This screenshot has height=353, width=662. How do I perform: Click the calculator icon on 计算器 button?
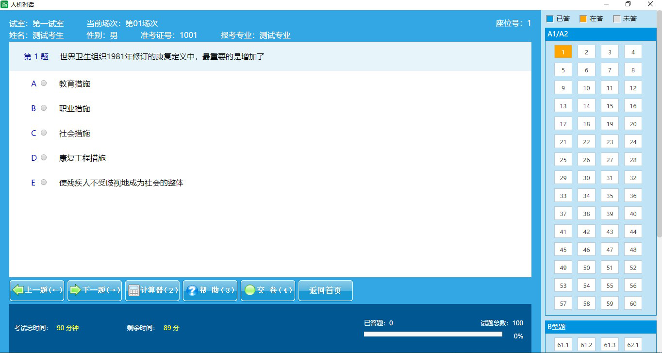point(133,290)
